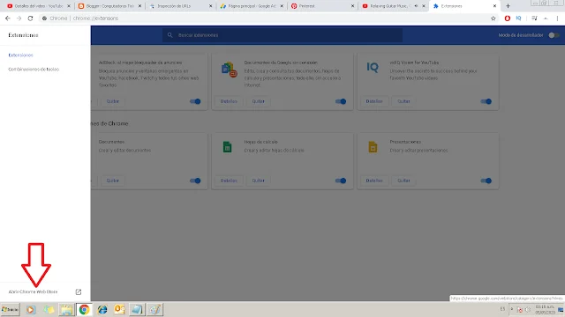Close the Detalles del video YouTube tab
Image resolution: width=565 pixels, height=317 pixels.
pos(69,6)
